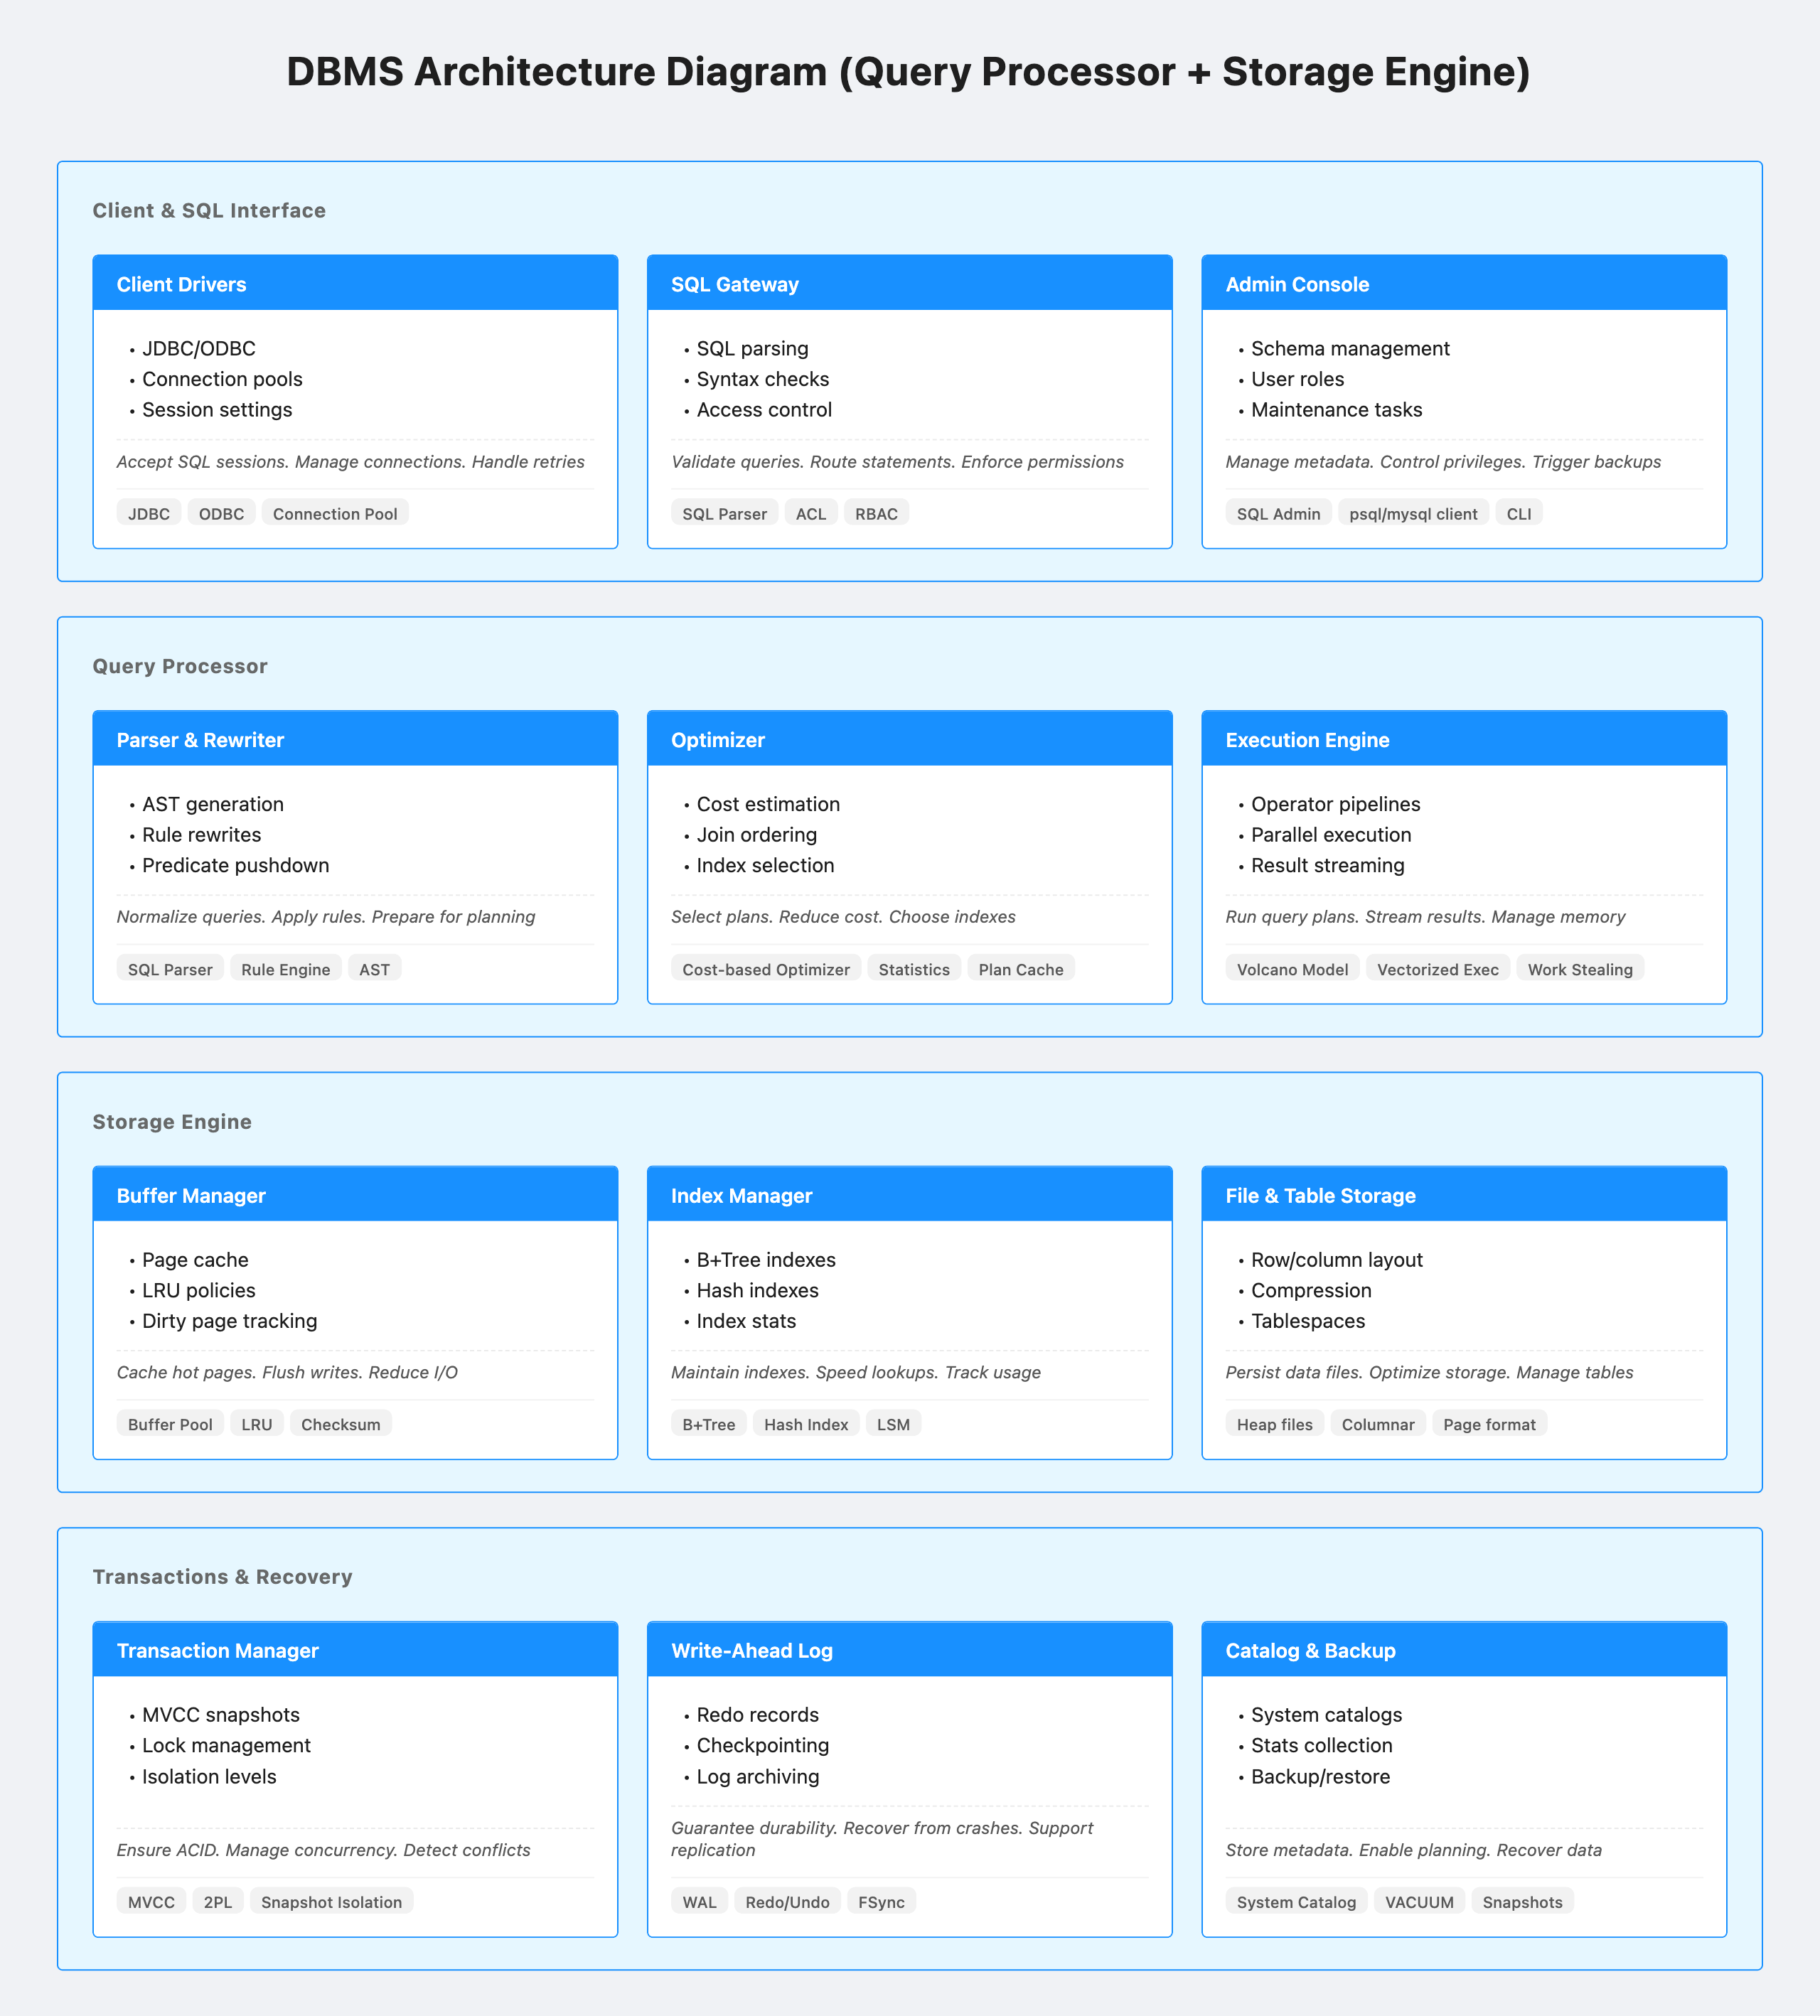Click the Vectorized Exec tag

pyautogui.click(x=1437, y=969)
